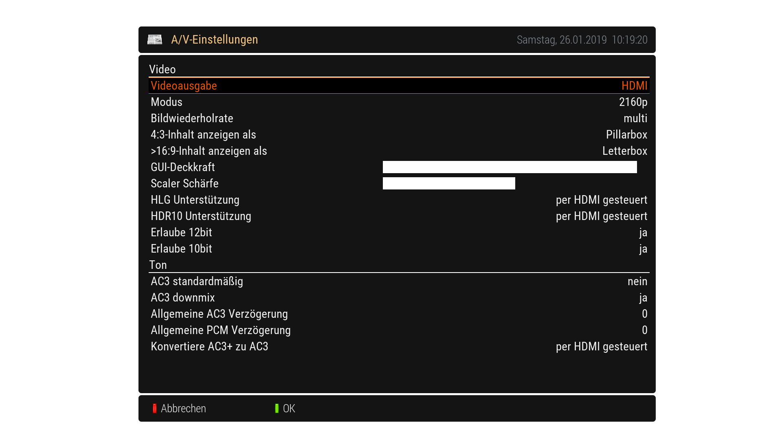The height and width of the screenshot is (440, 782).
Task: Switch AC3 standardmäßig setting
Action: [x=637, y=282]
